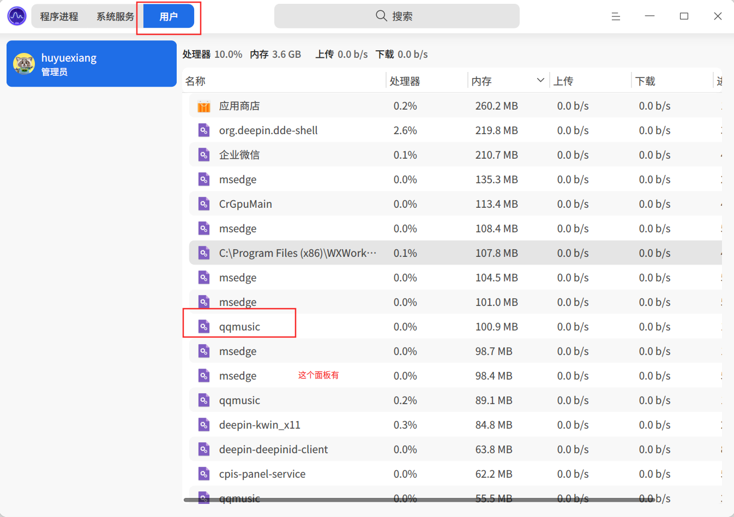This screenshot has width=734, height=517.
Task: Sort by the 内存 column header label
Action: pos(482,81)
